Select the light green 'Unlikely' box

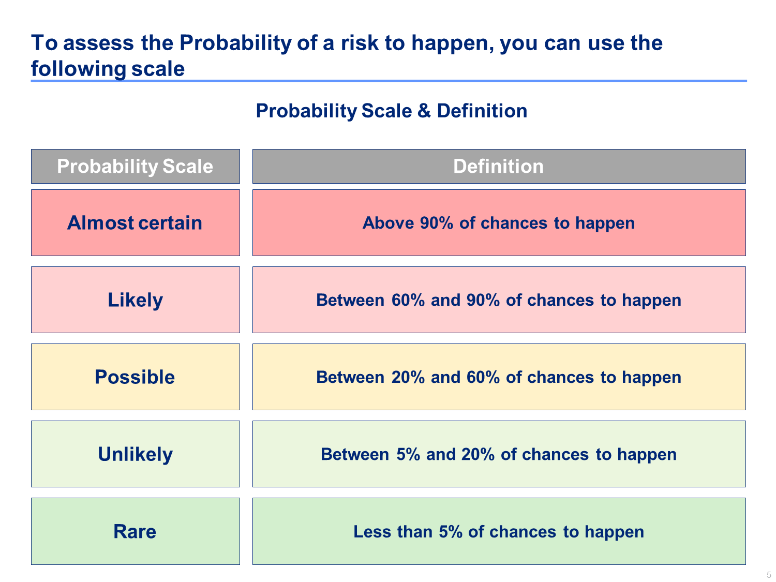(135, 454)
